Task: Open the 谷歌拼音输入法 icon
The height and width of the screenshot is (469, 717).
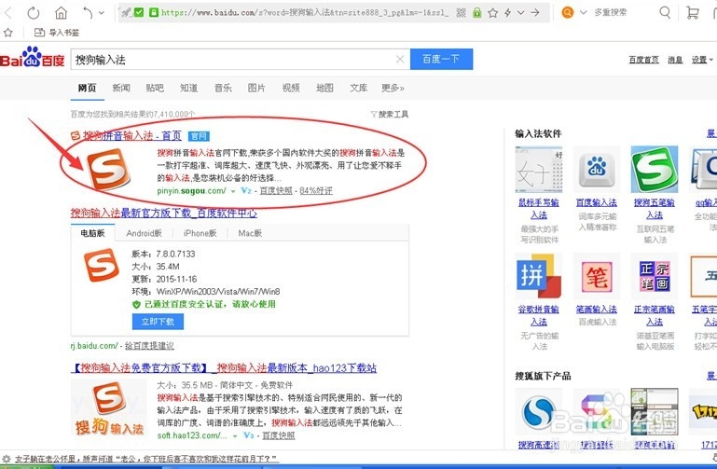Action: (539, 276)
